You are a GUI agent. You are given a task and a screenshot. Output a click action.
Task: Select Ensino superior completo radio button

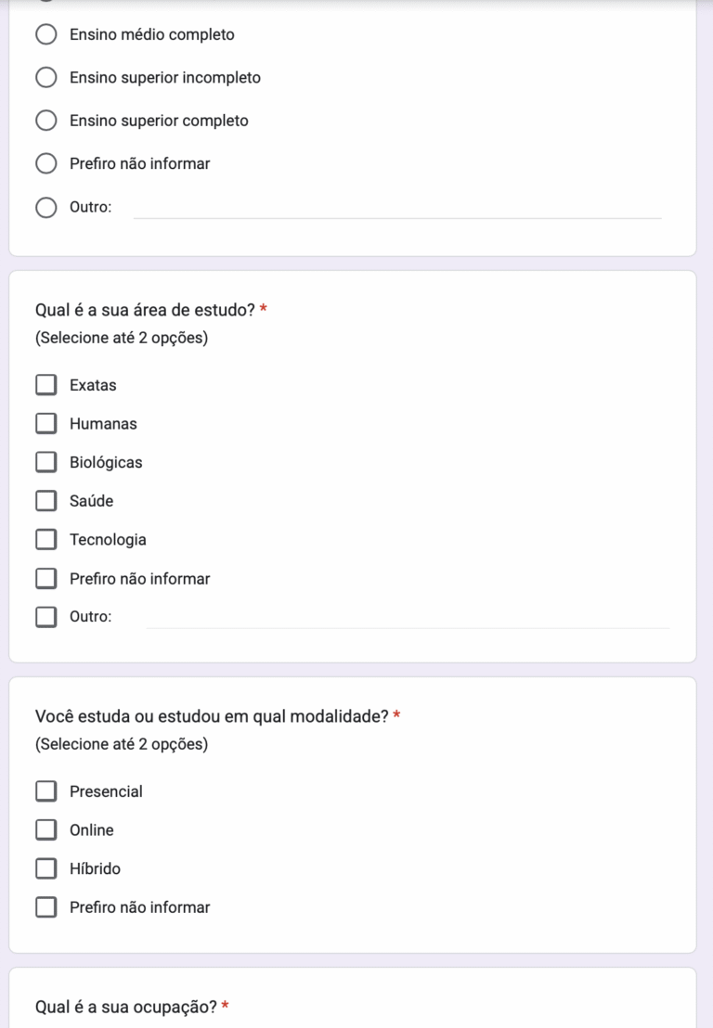(x=45, y=121)
